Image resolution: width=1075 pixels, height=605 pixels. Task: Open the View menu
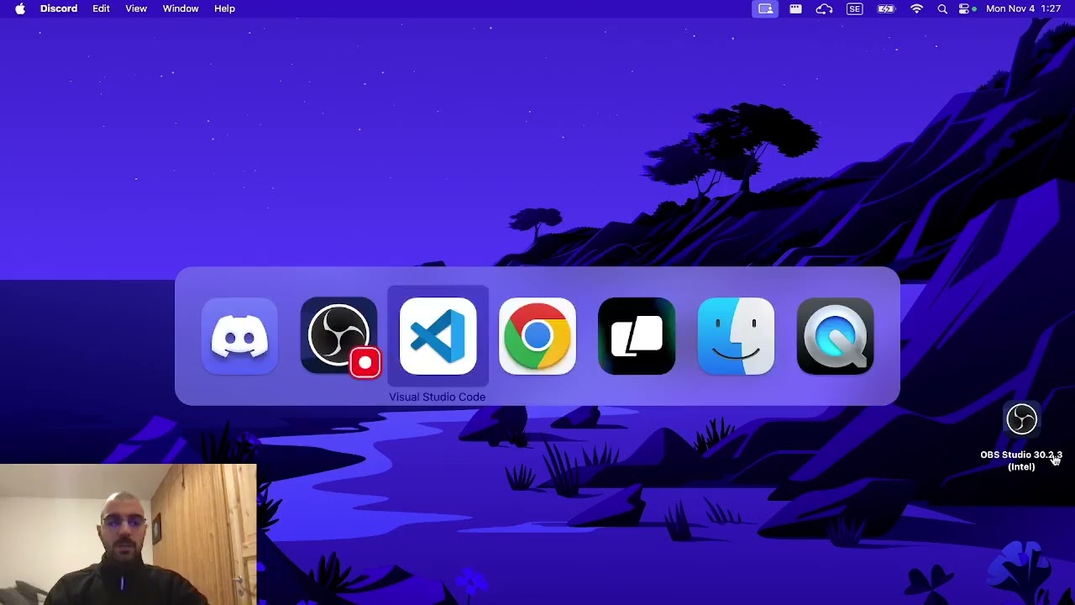point(136,8)
